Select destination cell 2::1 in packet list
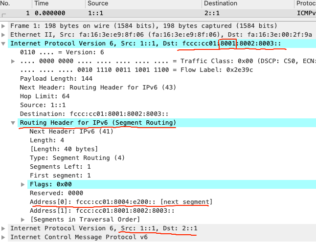 [212, 13]
